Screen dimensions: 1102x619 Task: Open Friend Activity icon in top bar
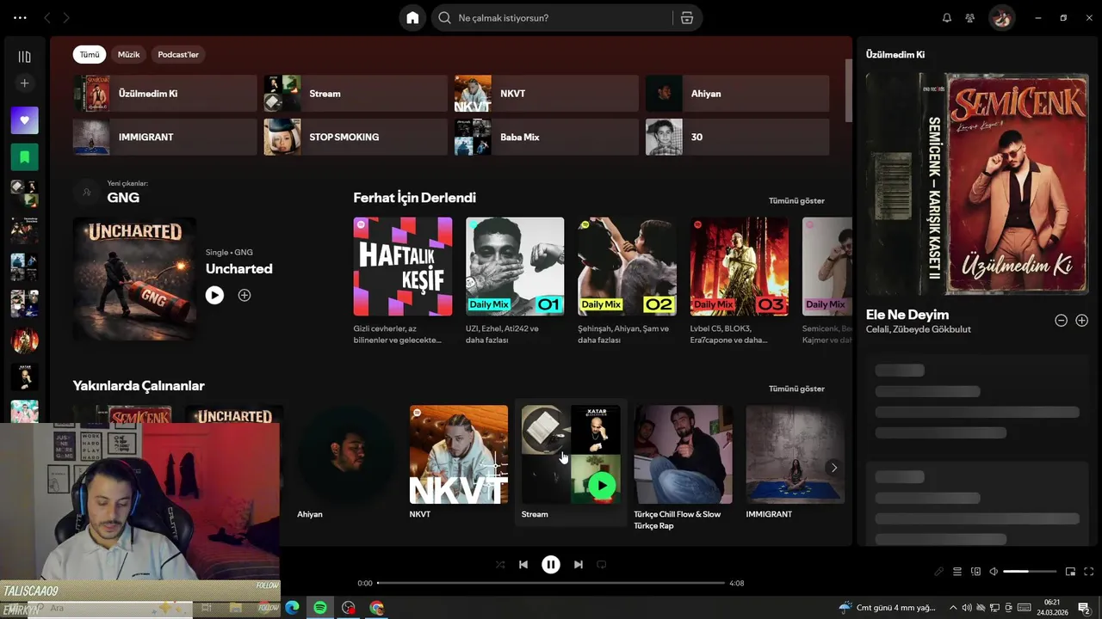[x=970, y=18]
